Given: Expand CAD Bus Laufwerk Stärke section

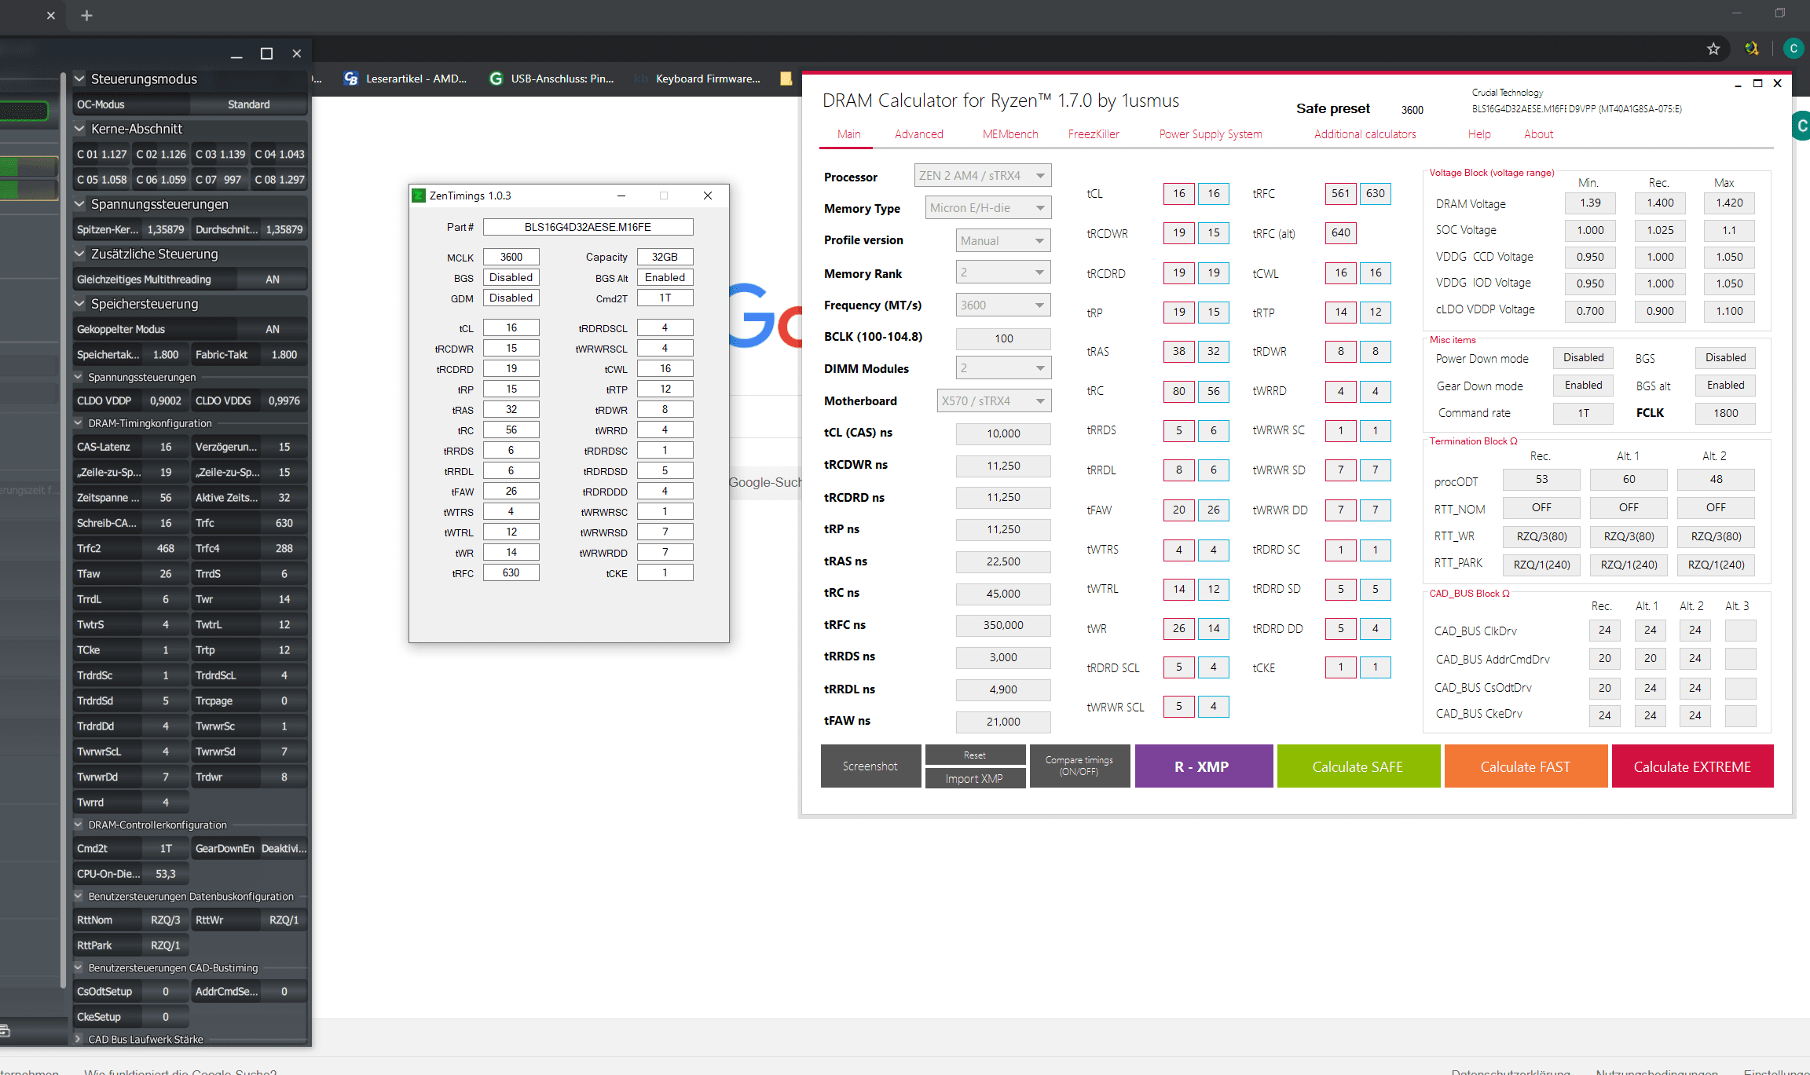Looking at the screenshot, I should coord(79,1039).
